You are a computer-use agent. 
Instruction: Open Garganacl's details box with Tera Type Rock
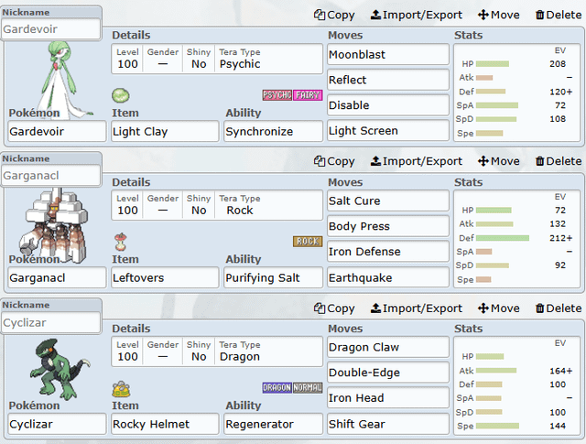217,205
